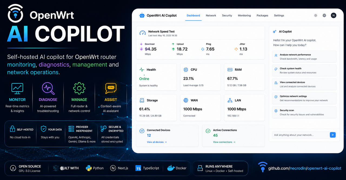This screenshot has height=180, width=346.
Task: Click the Storage drive icon
Action: pos(142,100)
